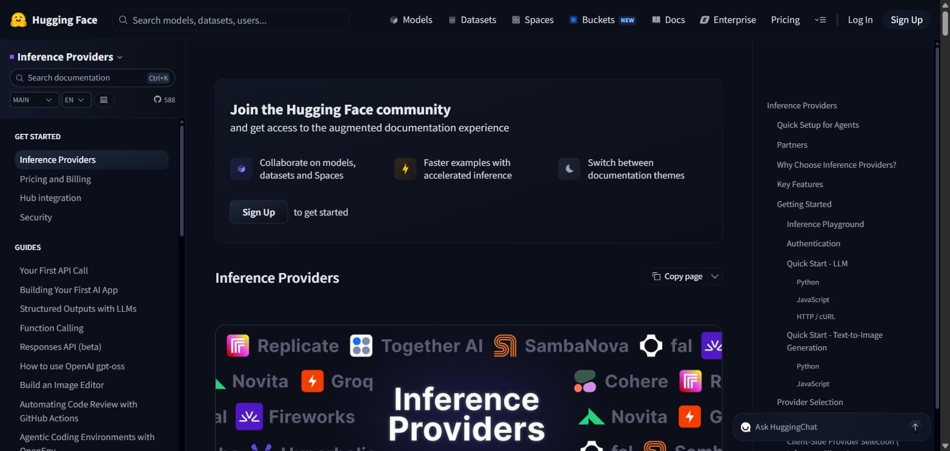Jump to Provider Selection section
950x451 pixels.
[809, 402]
